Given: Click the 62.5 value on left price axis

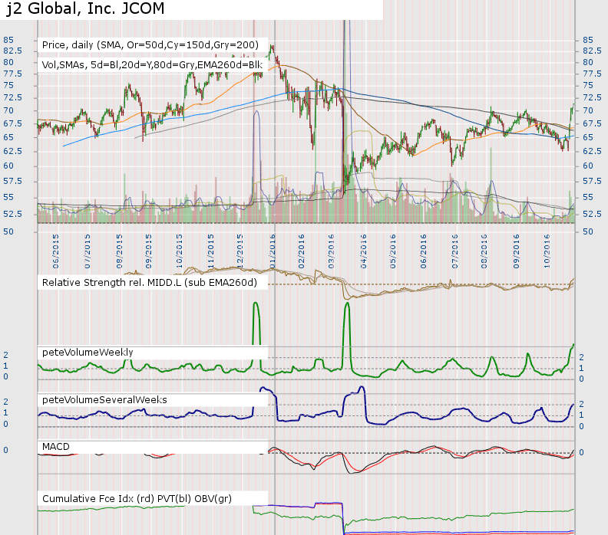Looking at the screenshot, I should pos(12,151).
